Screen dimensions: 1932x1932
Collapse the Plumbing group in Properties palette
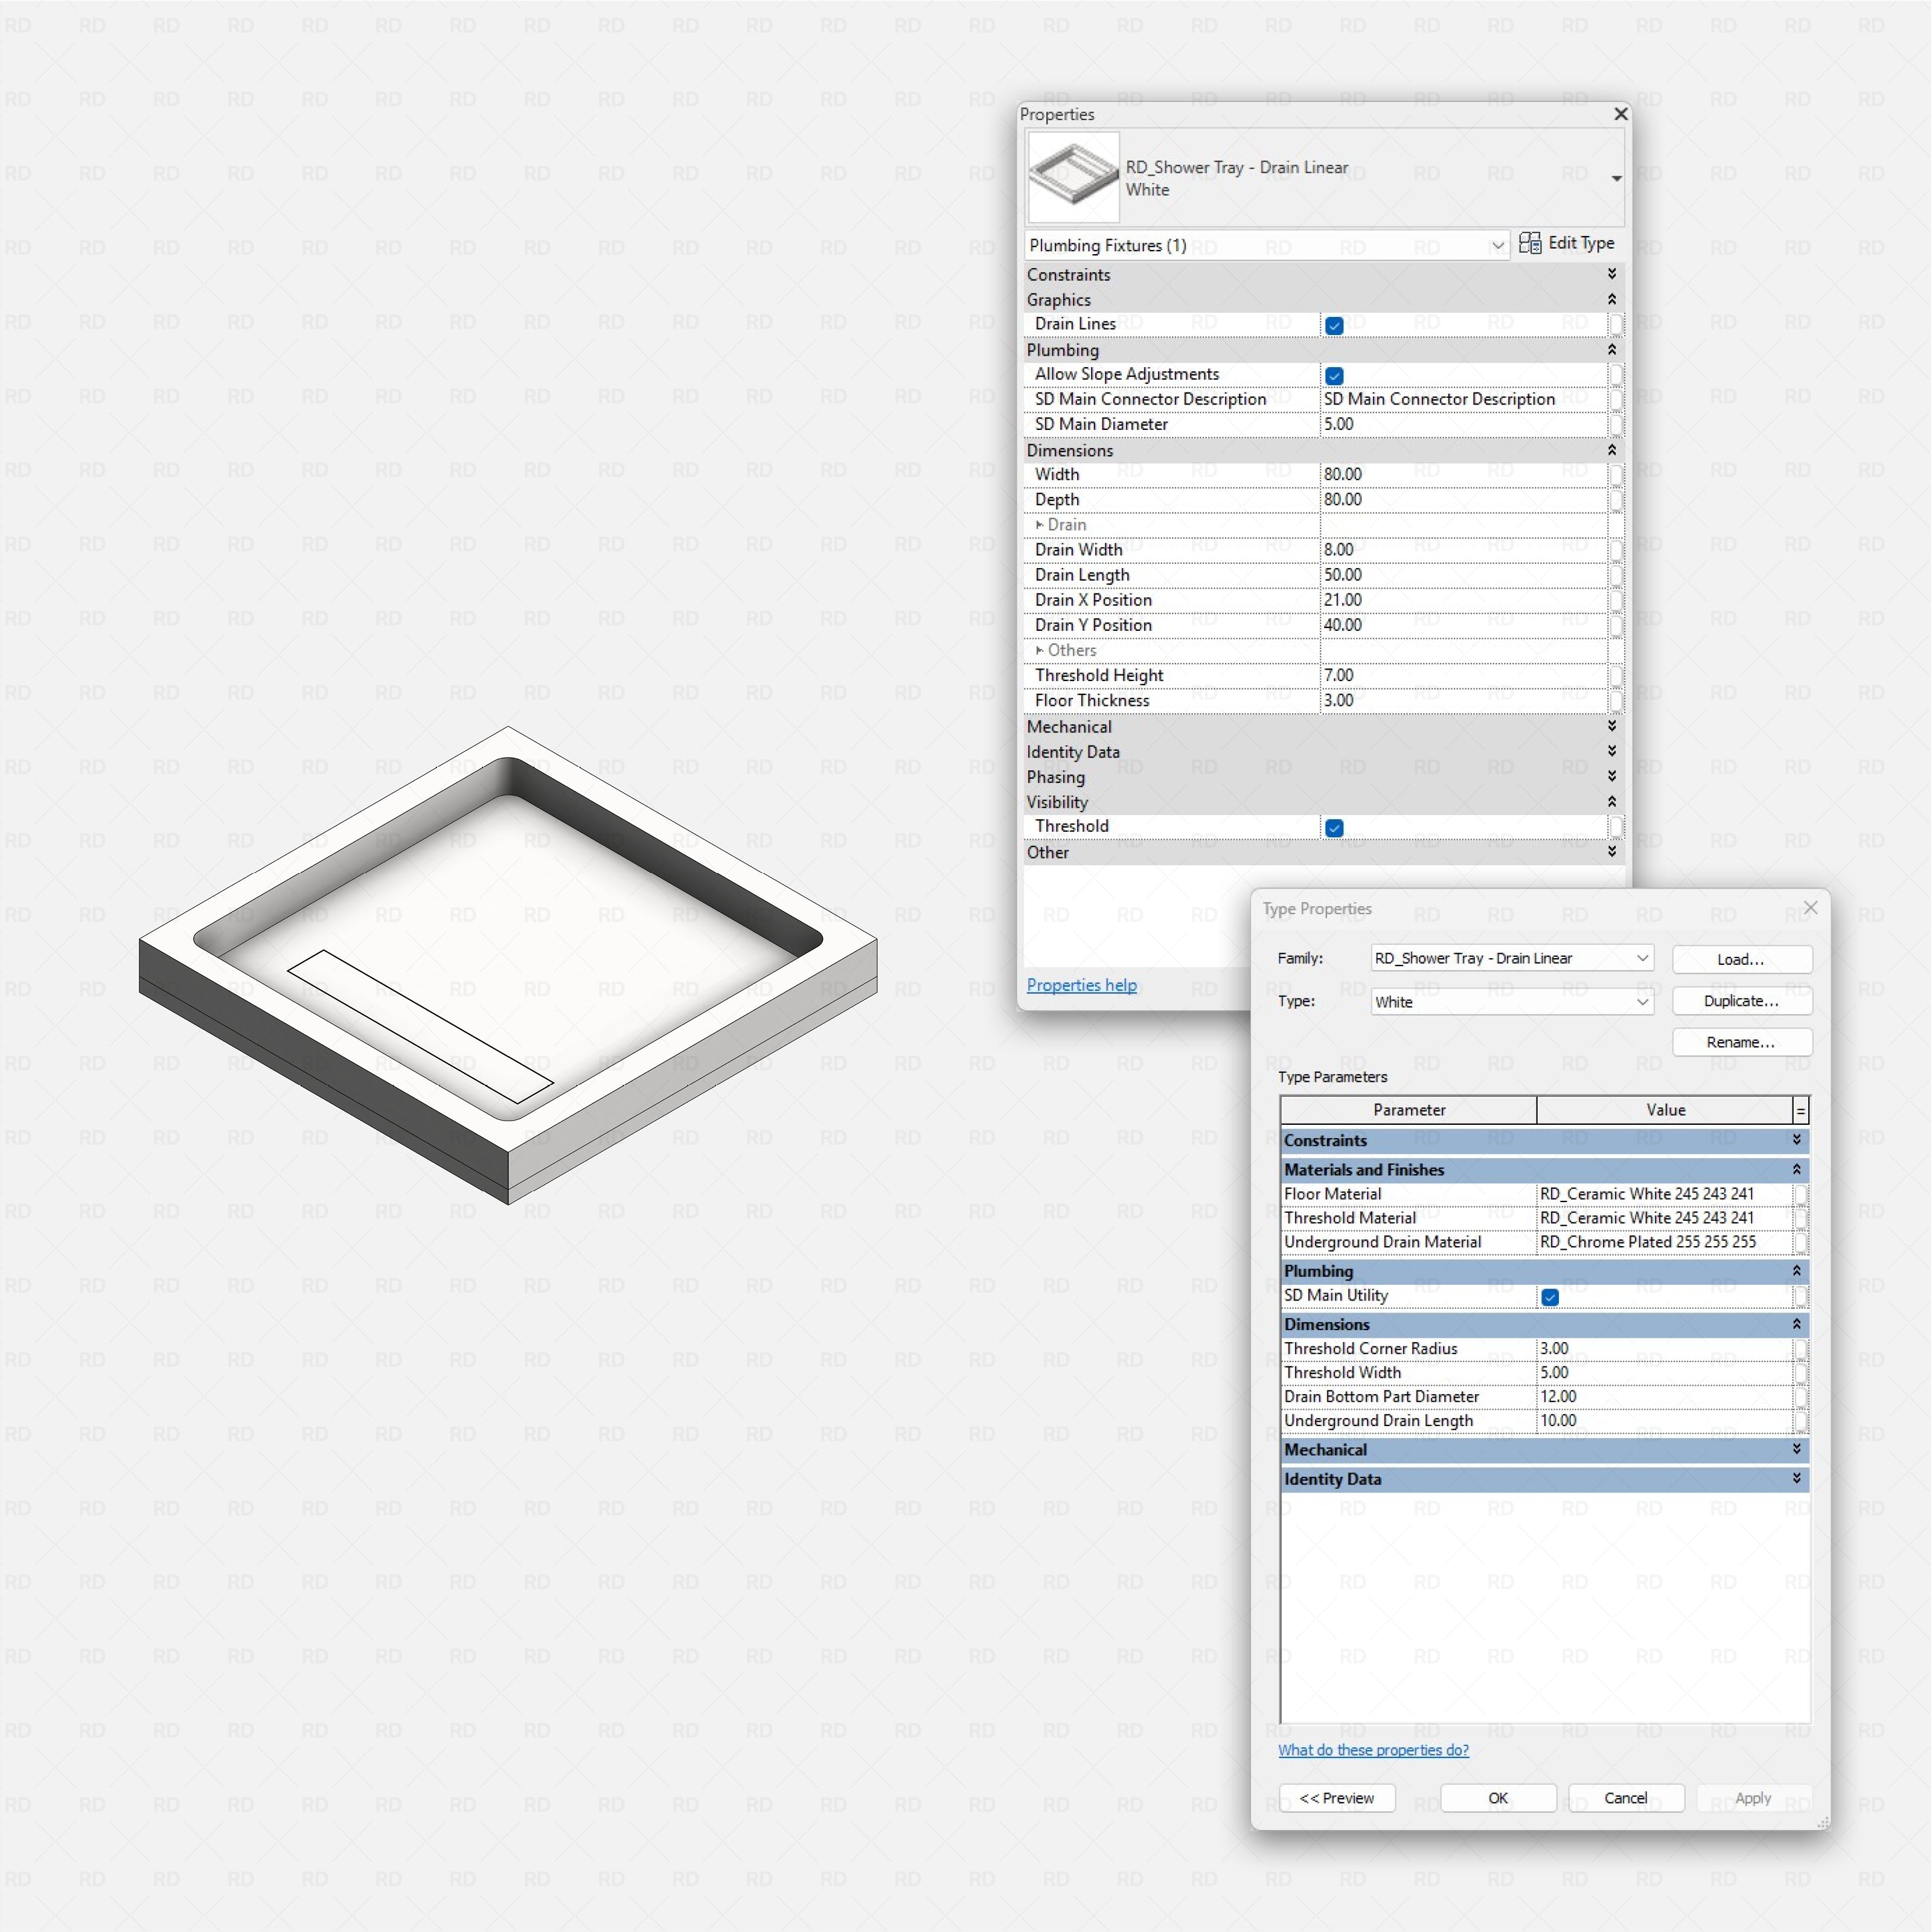[x=1612, y=349]
